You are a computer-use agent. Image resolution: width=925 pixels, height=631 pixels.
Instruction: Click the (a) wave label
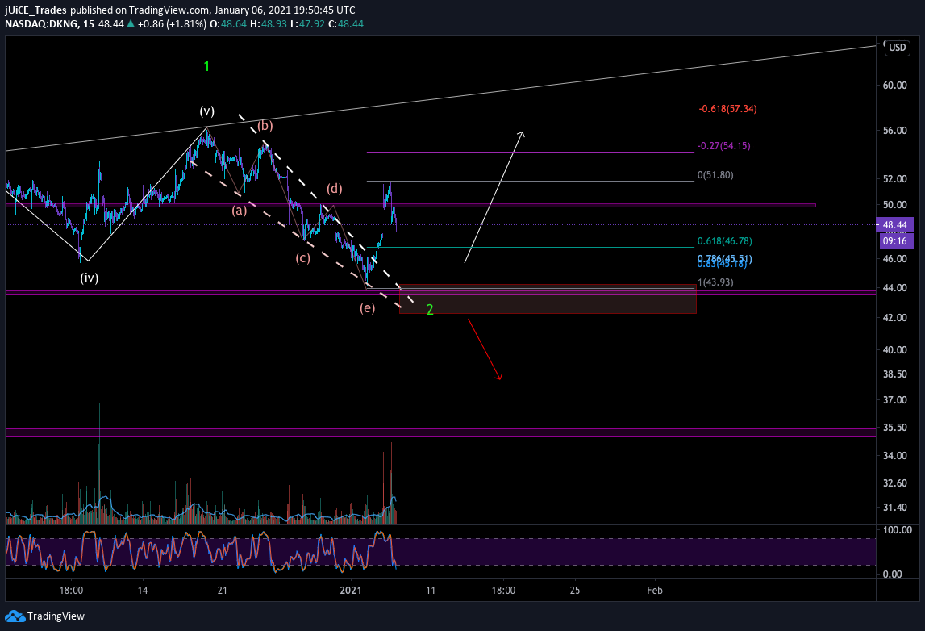[x=239, y=210]
